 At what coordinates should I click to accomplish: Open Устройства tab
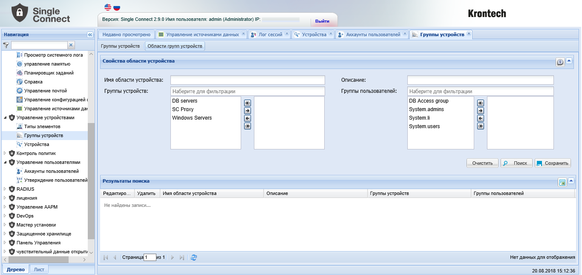tap(314, 34)
